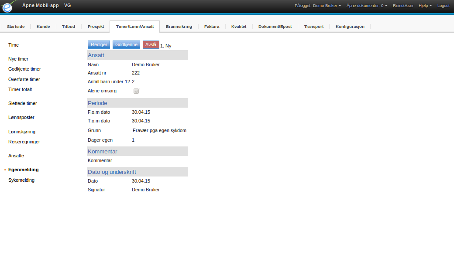Viewport: 454px width, 258px height.
Task: Toggle the Alene omsorg checkbox
Action: pos(136,91)
